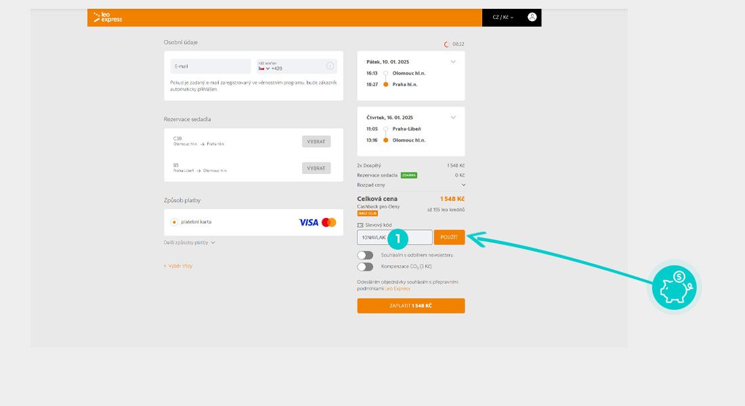Image resolution: width=745 pixels, height=406 pixels.
Task: Click the countdown timer icon
Action: click(x=446, y=44)
